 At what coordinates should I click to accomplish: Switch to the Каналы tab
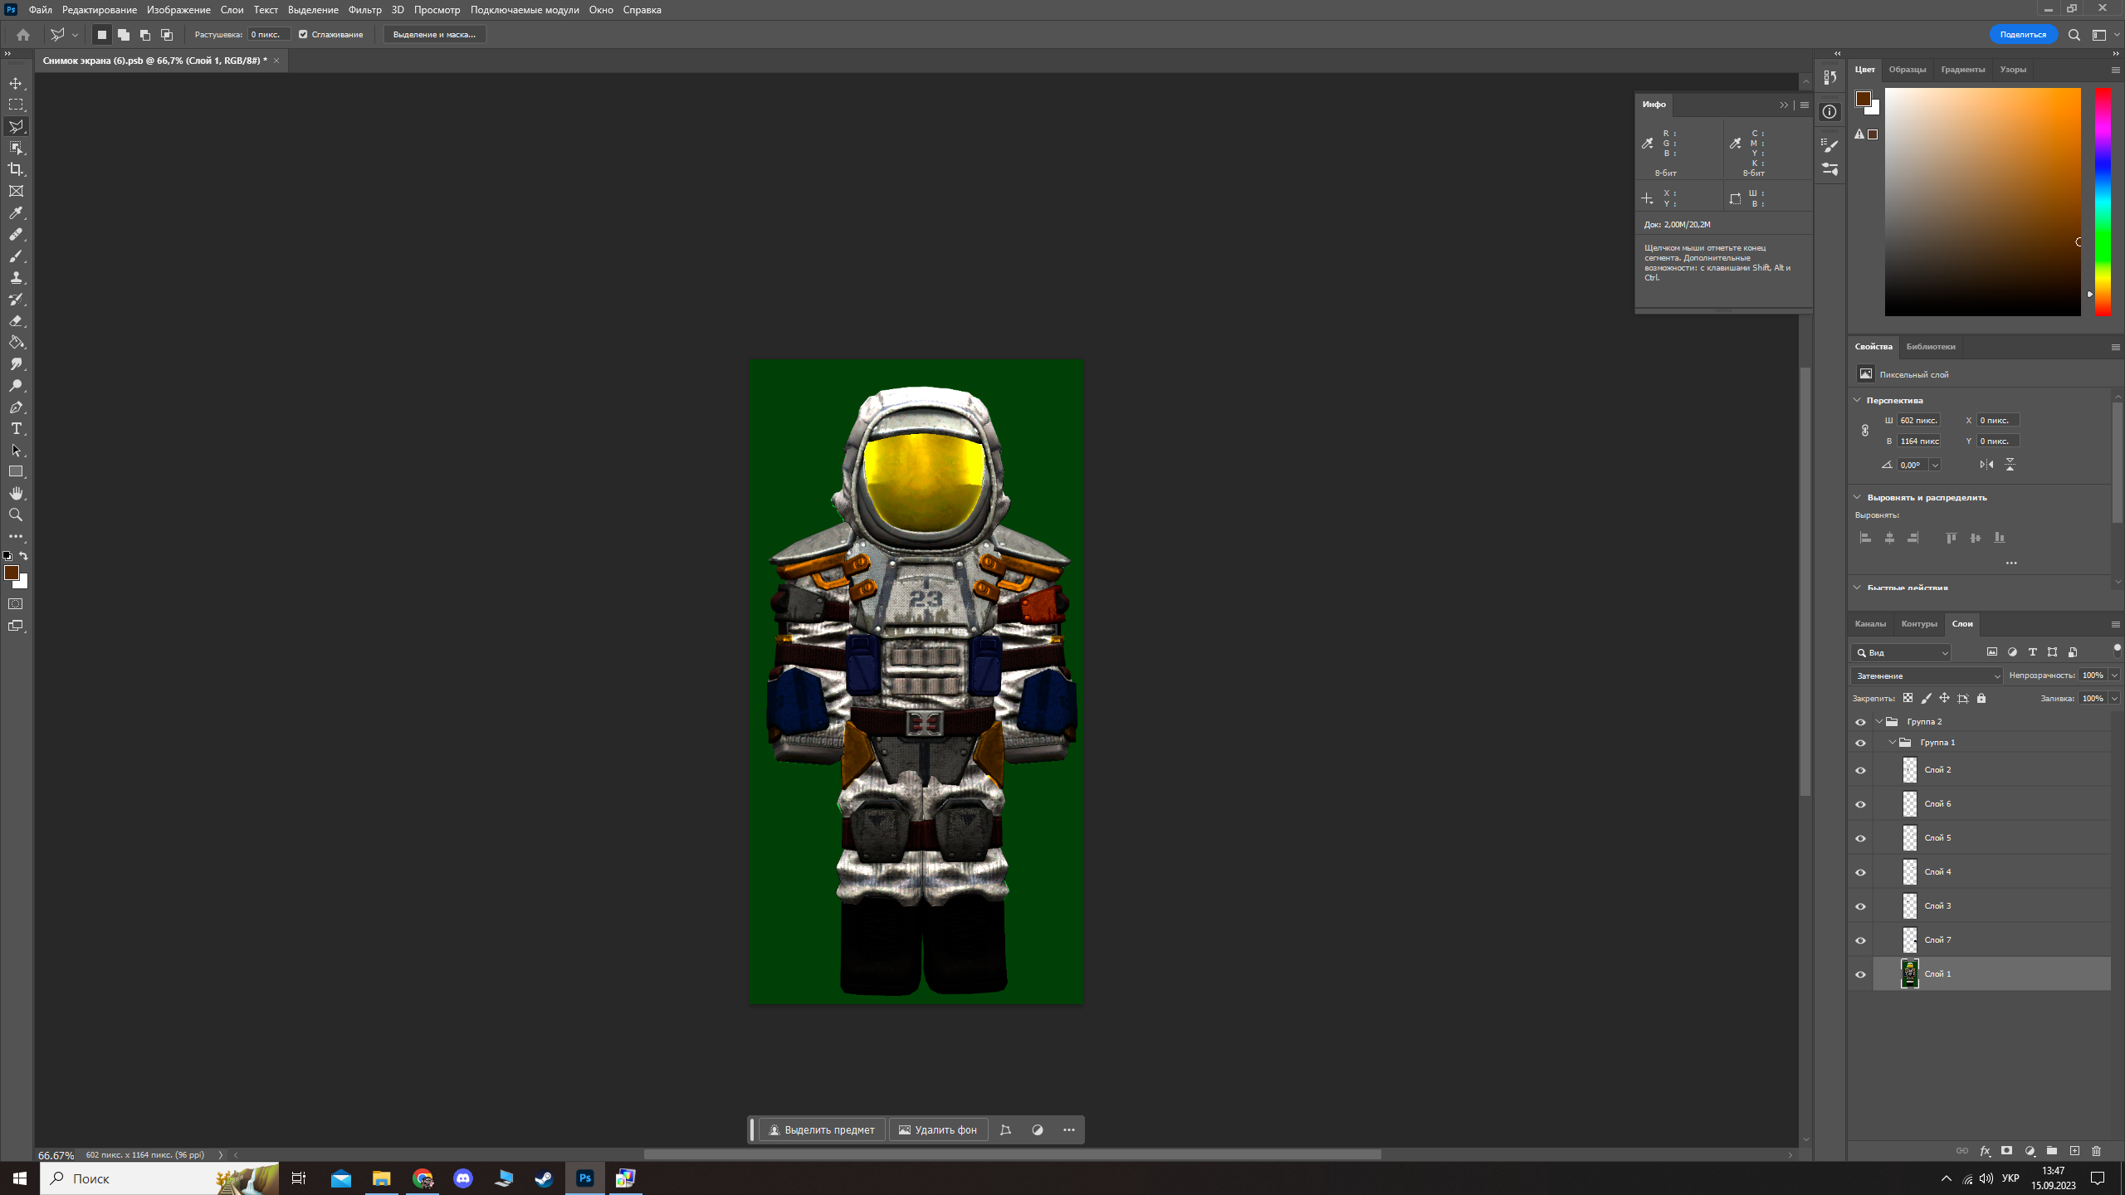pos(1870,624)
